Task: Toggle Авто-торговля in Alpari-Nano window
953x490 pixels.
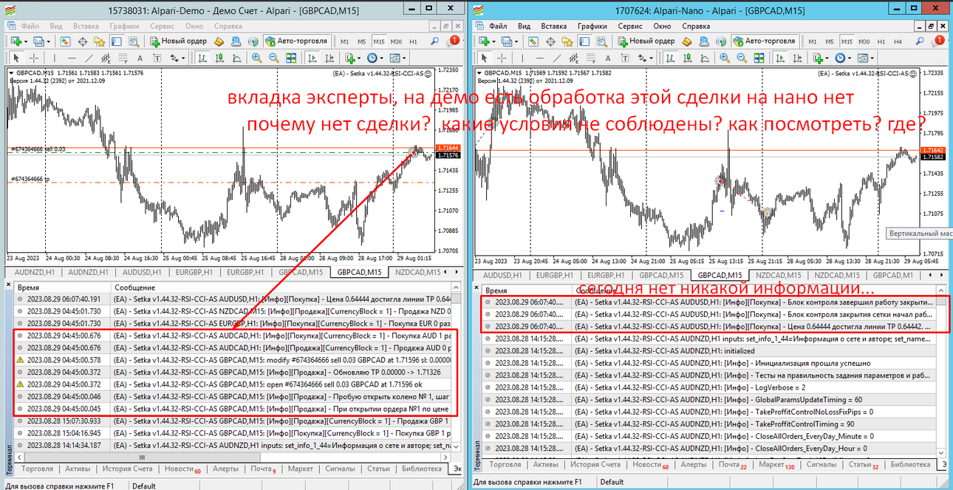Action: 765,41
